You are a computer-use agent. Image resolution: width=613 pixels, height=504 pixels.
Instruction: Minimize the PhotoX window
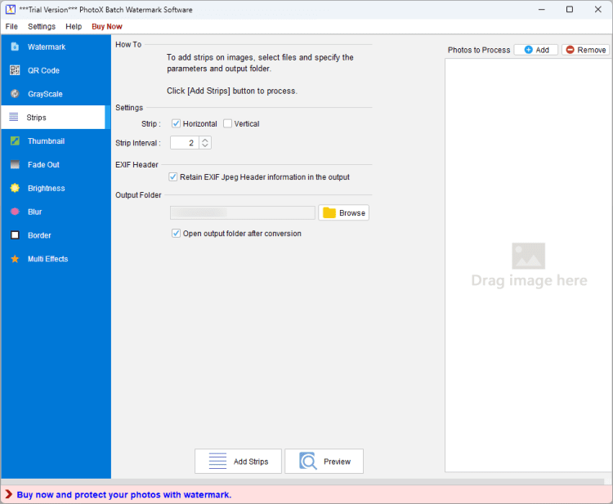[x=541, y=9]
